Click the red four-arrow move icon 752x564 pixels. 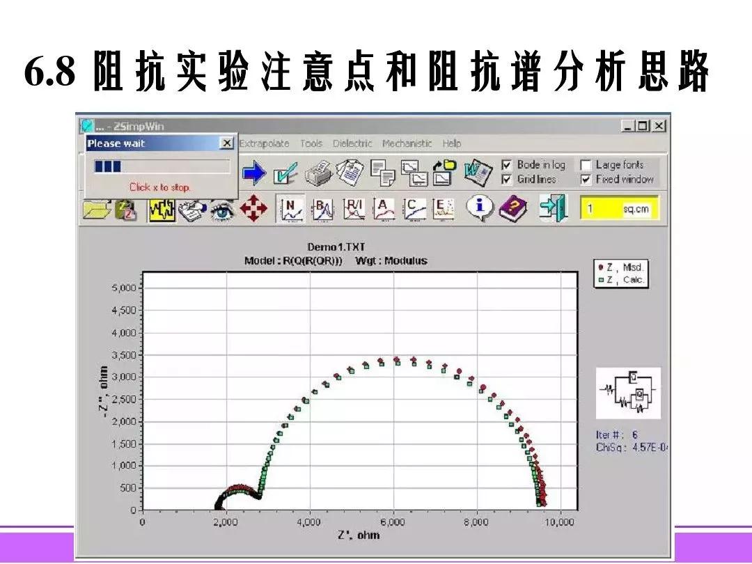click(x=253, y=208)
